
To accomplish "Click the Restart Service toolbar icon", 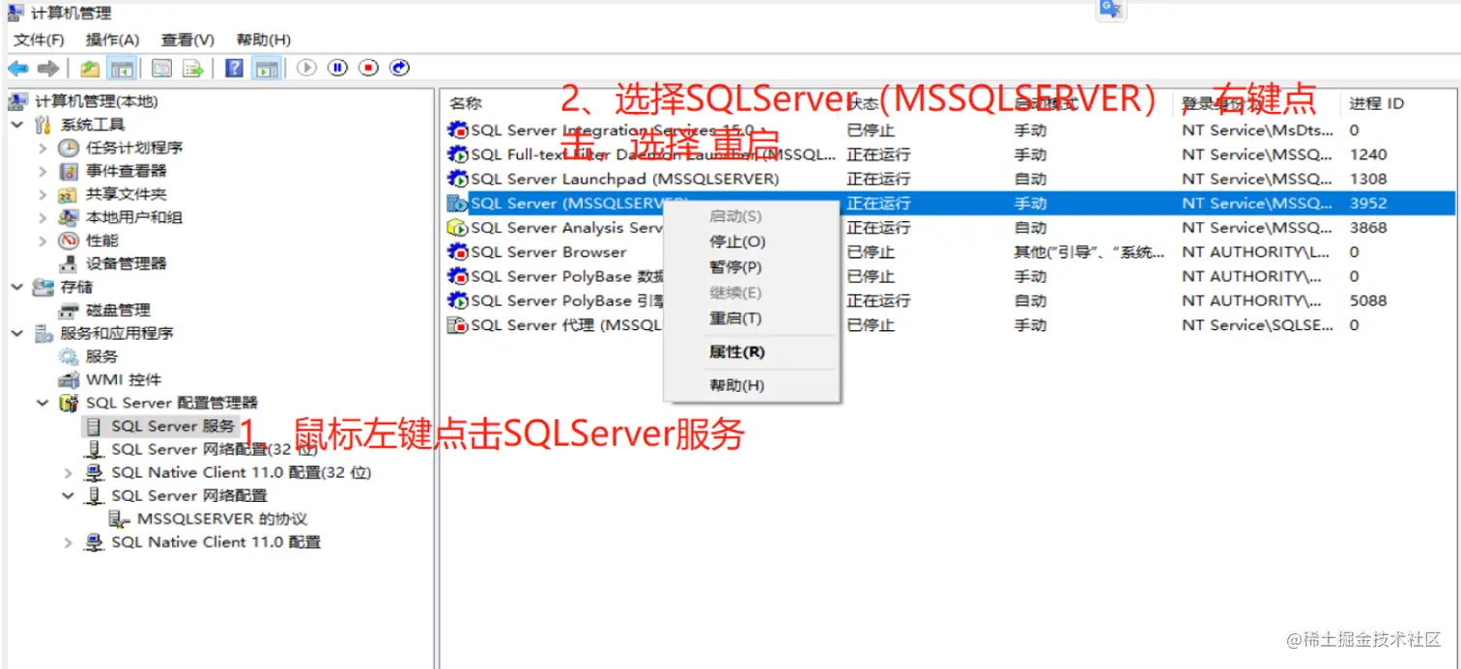I will 400,68.
